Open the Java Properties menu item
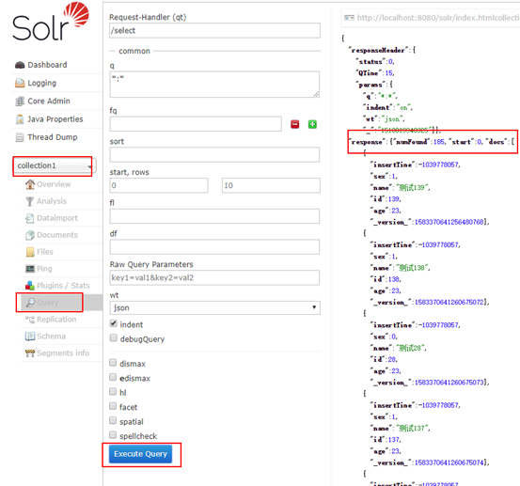The image size is (520, 486). tap(55, 119)
